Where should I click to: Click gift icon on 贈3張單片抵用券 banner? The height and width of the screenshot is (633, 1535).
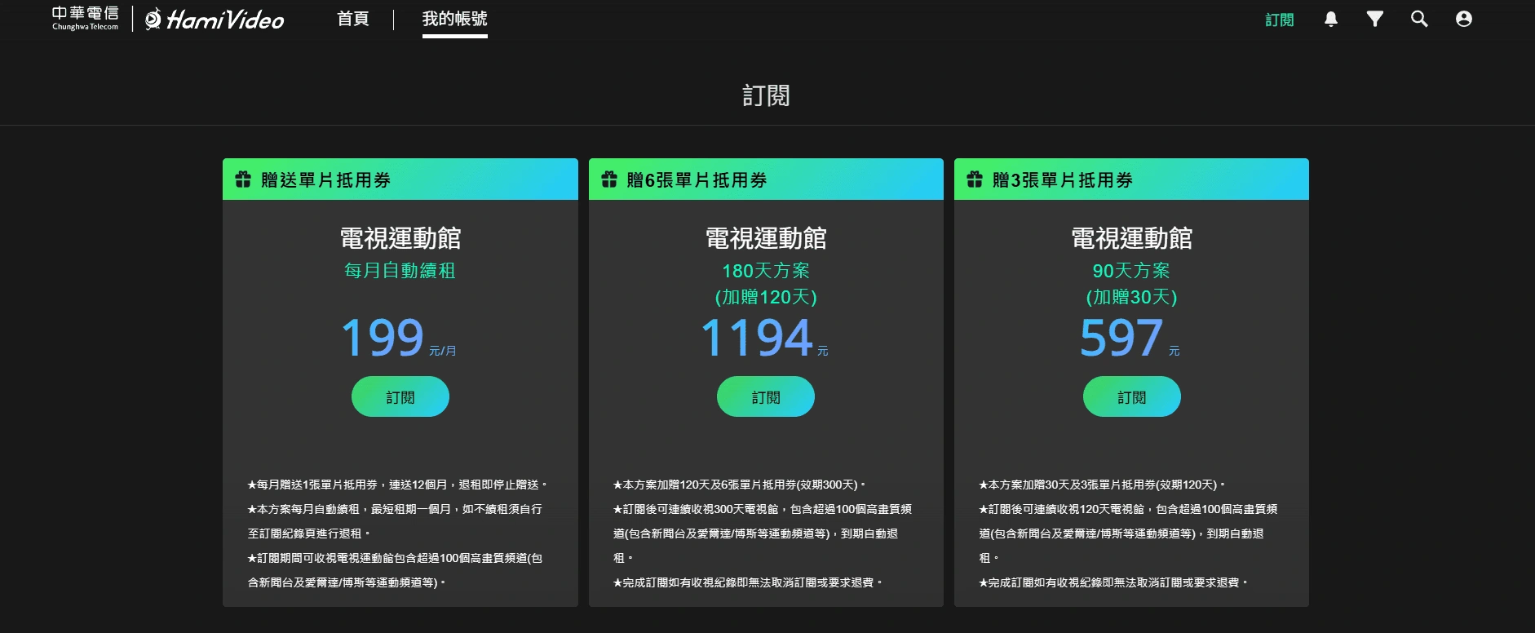[975, 179]
